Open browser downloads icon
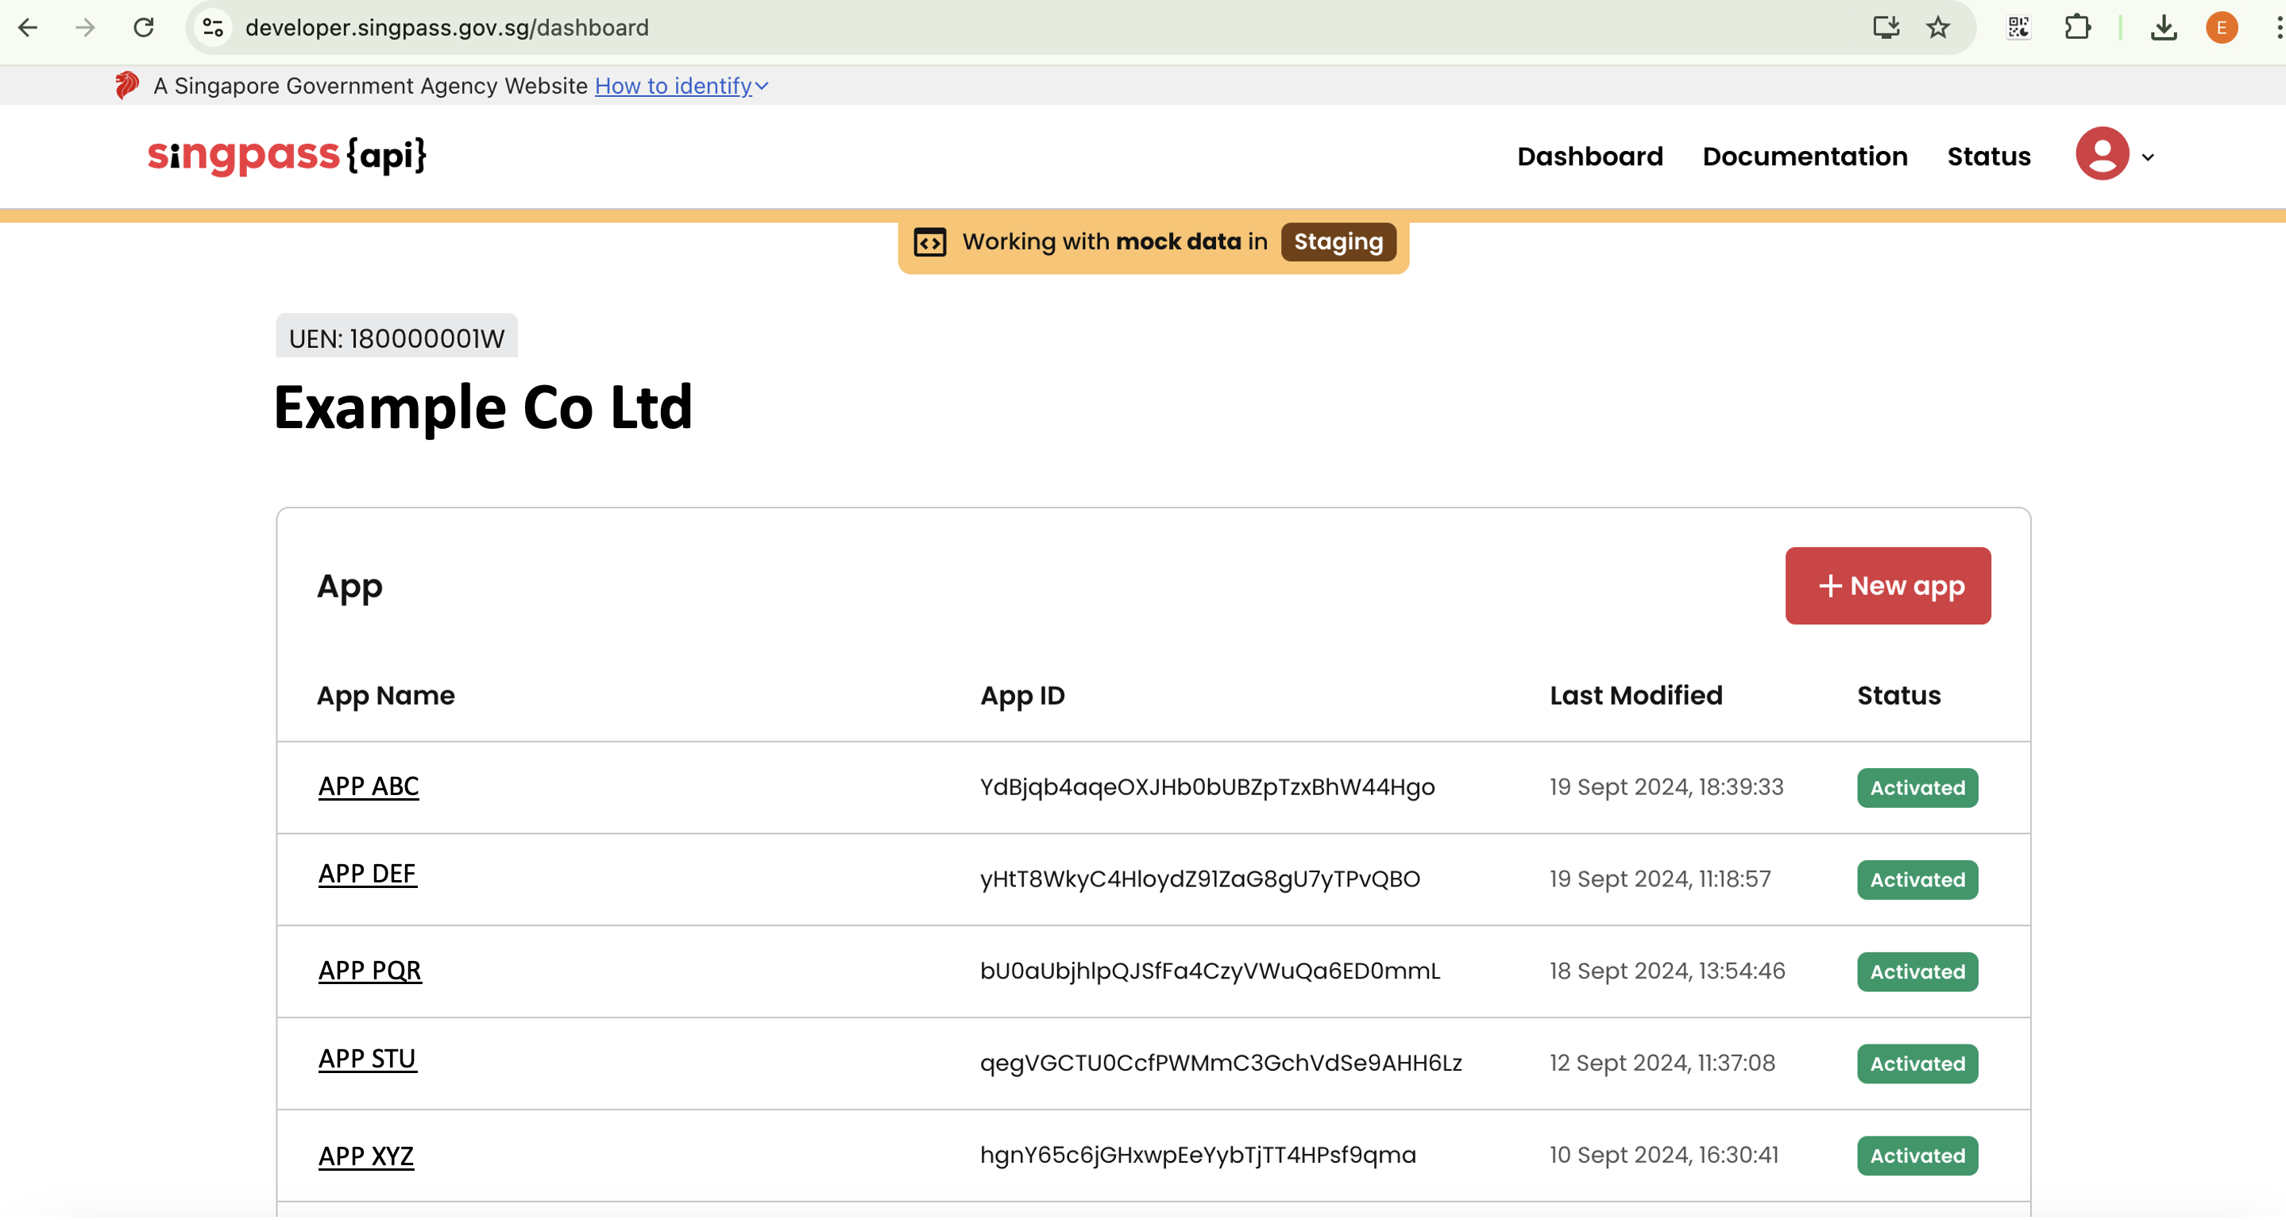Screen dimensions: 2286x1220 [2163, 28]
